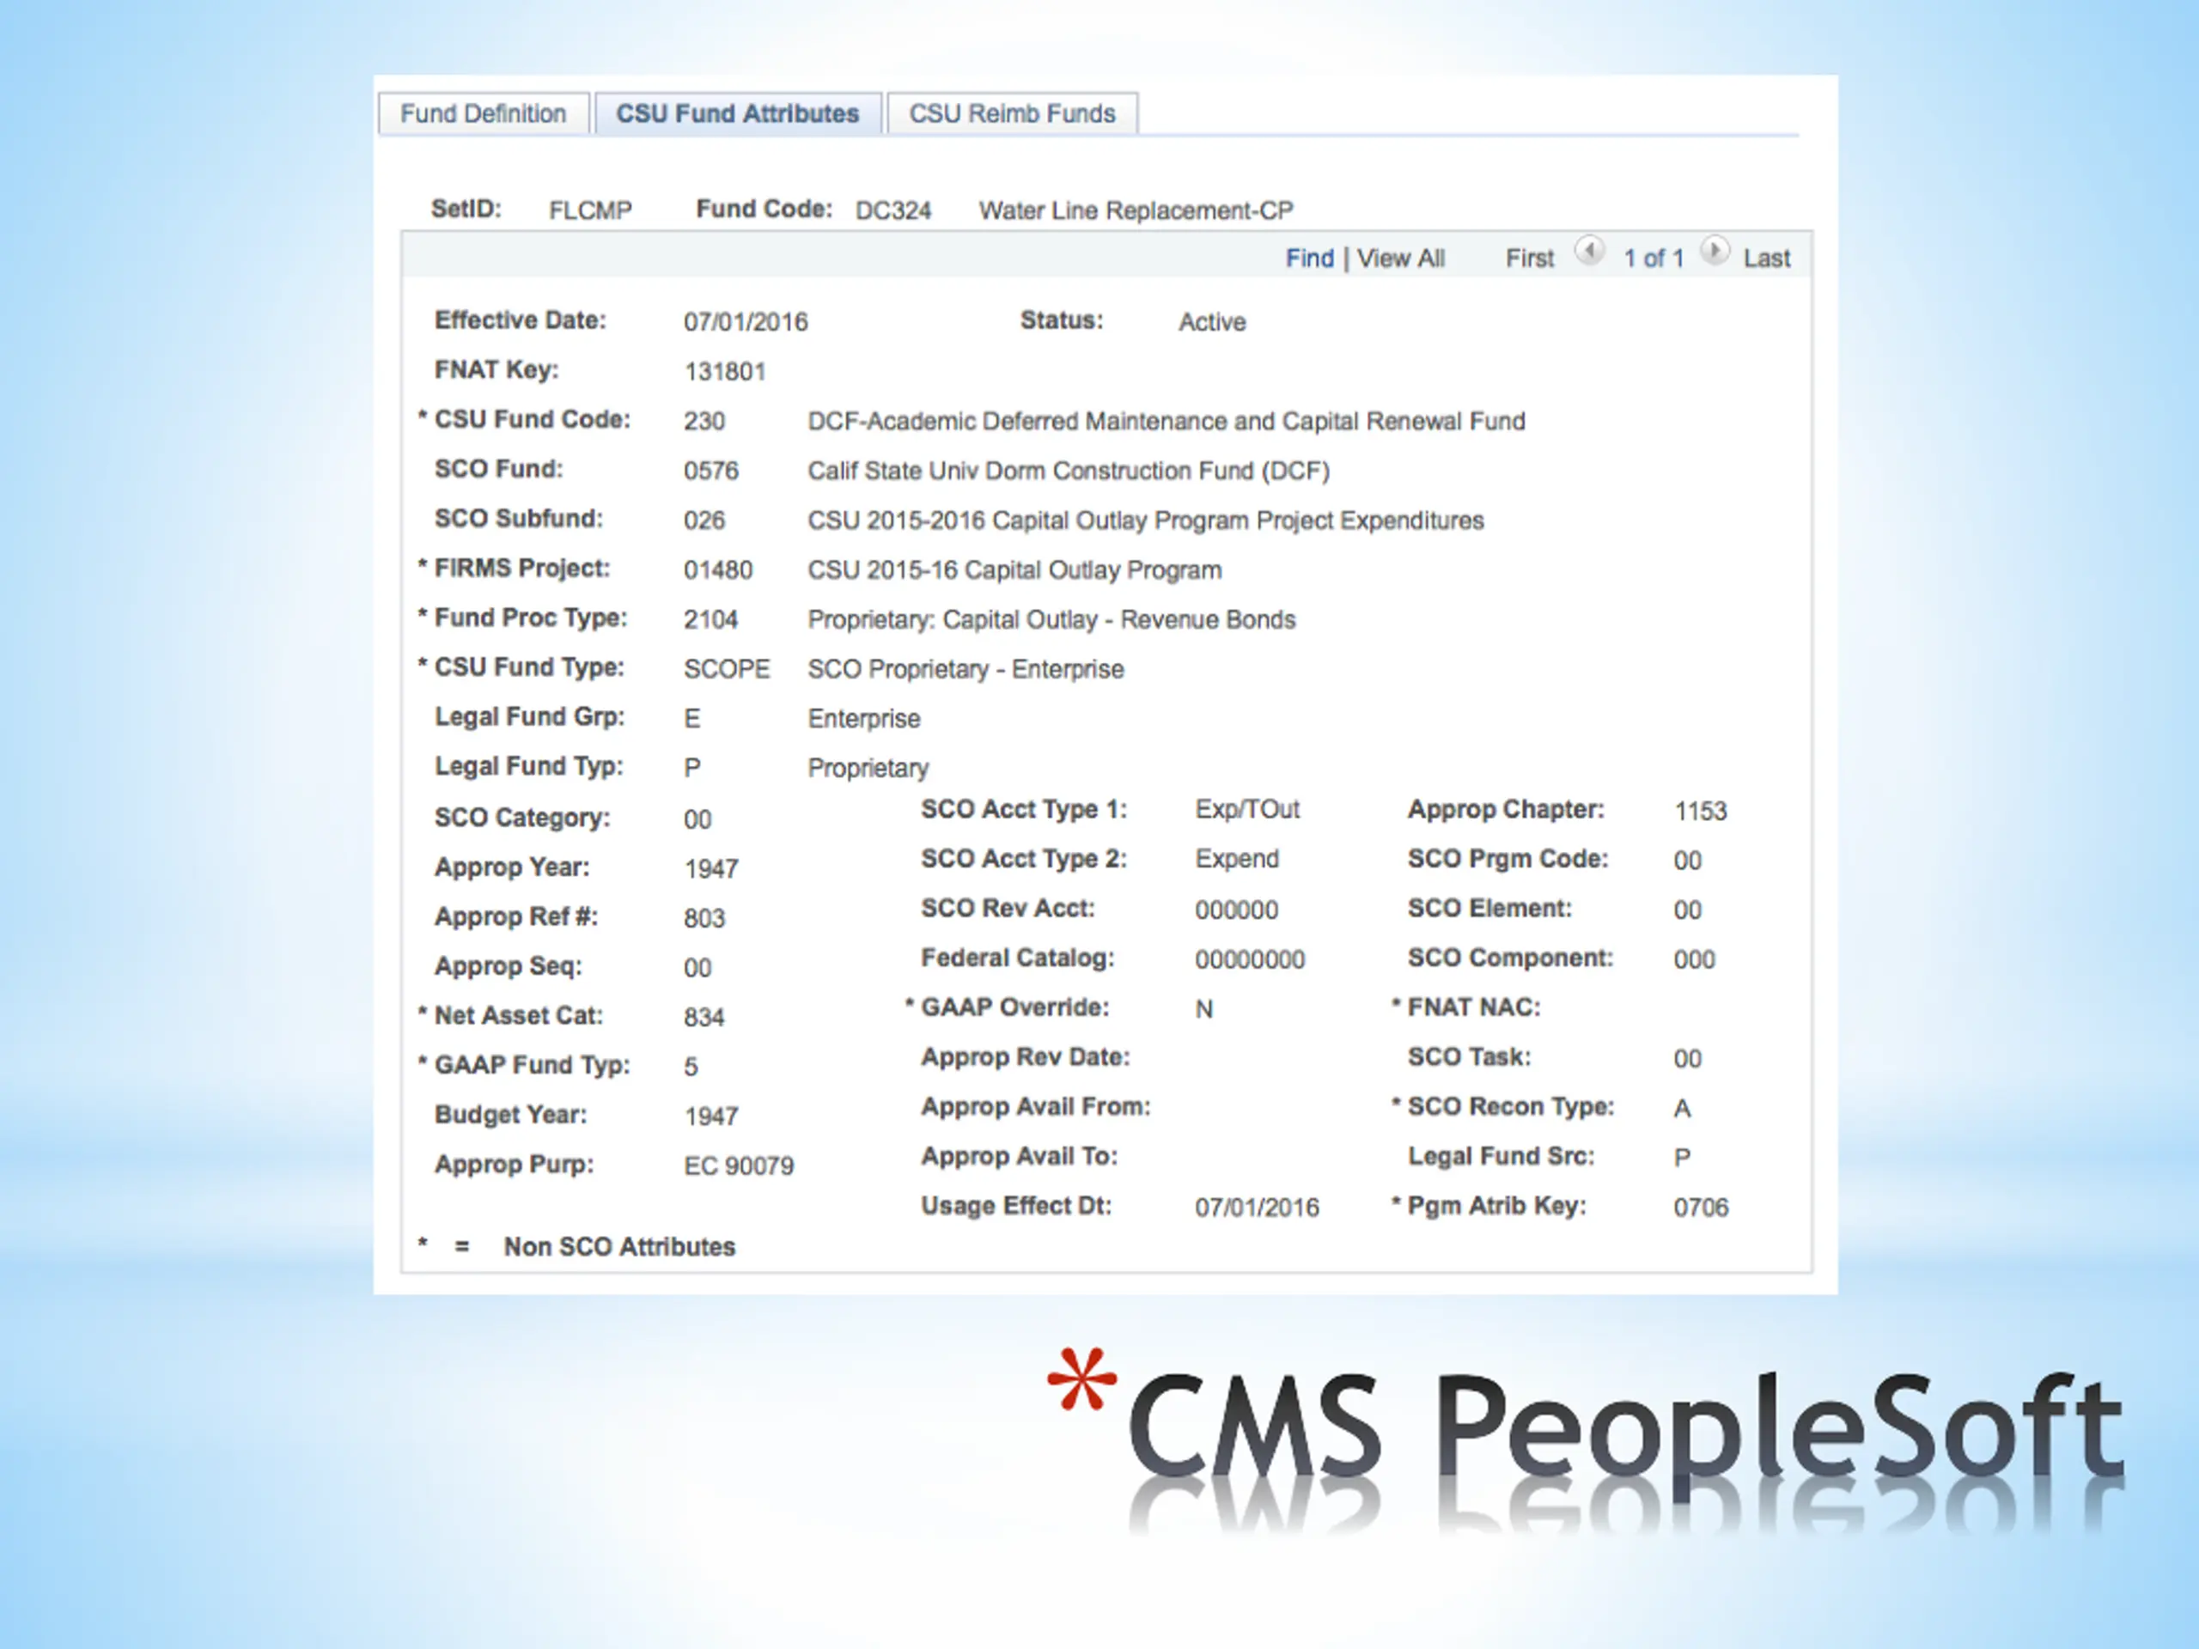Select SCO Acct Type 1 value Exp/TOut
This screenshot has width=2199, height=1649.
(1246, 810)
